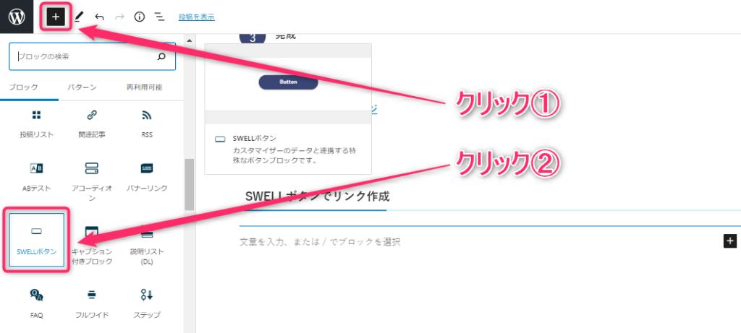The height and width of the screenshot is (333, 741).
Task: Click the empty paragraph placeholder 文章を入力
Action: pyautogui.click(x=320, y=242)
